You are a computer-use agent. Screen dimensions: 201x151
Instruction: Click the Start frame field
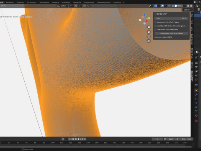pos(173,139)
